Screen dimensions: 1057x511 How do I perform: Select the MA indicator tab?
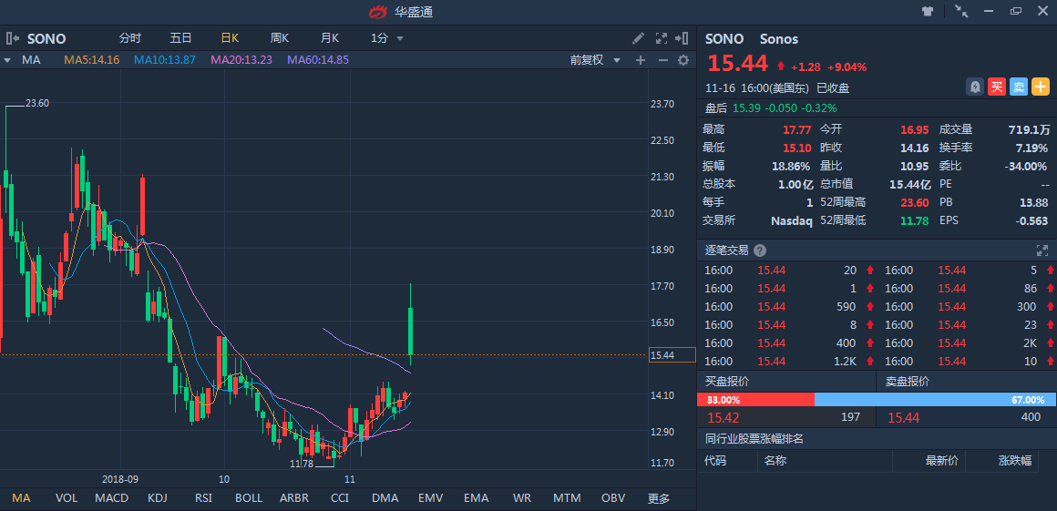tap(22, 498)
